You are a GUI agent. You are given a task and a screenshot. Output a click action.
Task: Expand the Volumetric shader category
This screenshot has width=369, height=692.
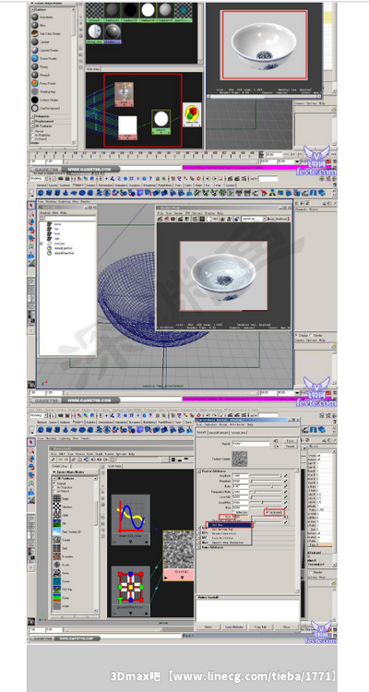32,116
